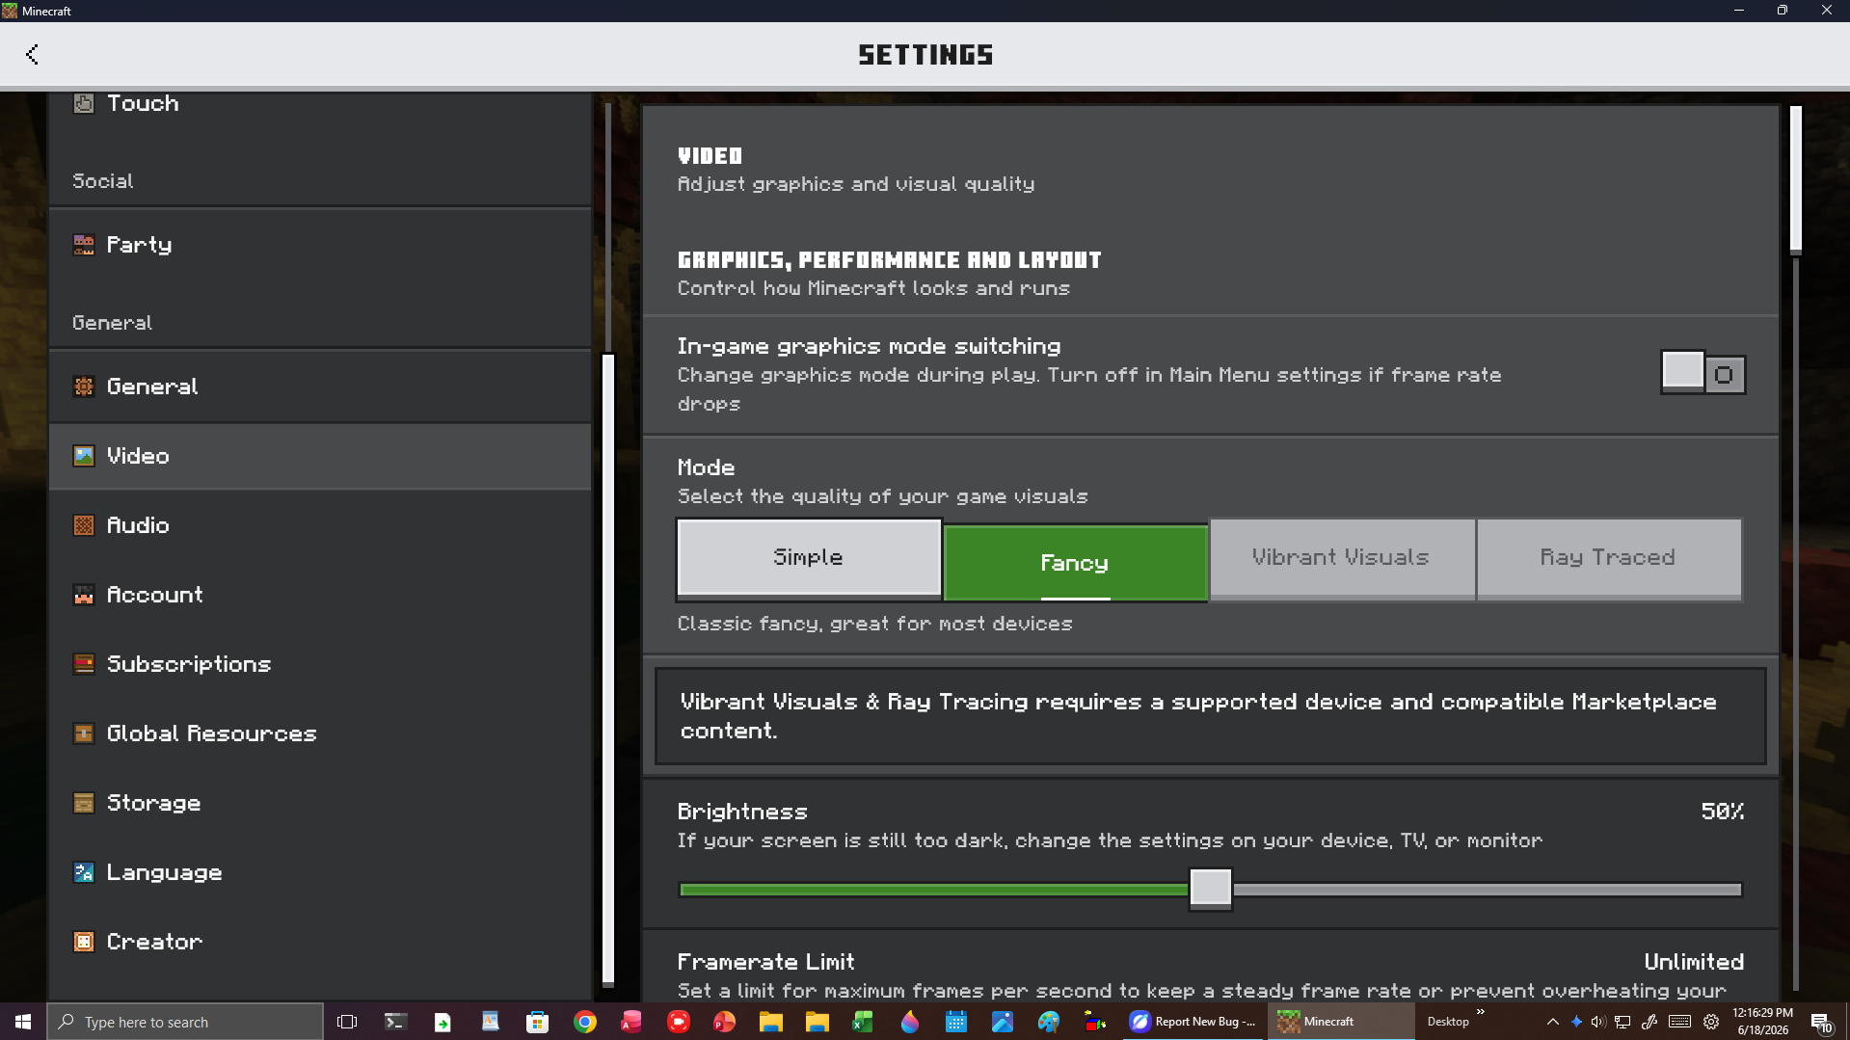Open Microsoft Store from the taskbar
Viewport: 1850px width, 1040px height.
[x=537, y=1022]
